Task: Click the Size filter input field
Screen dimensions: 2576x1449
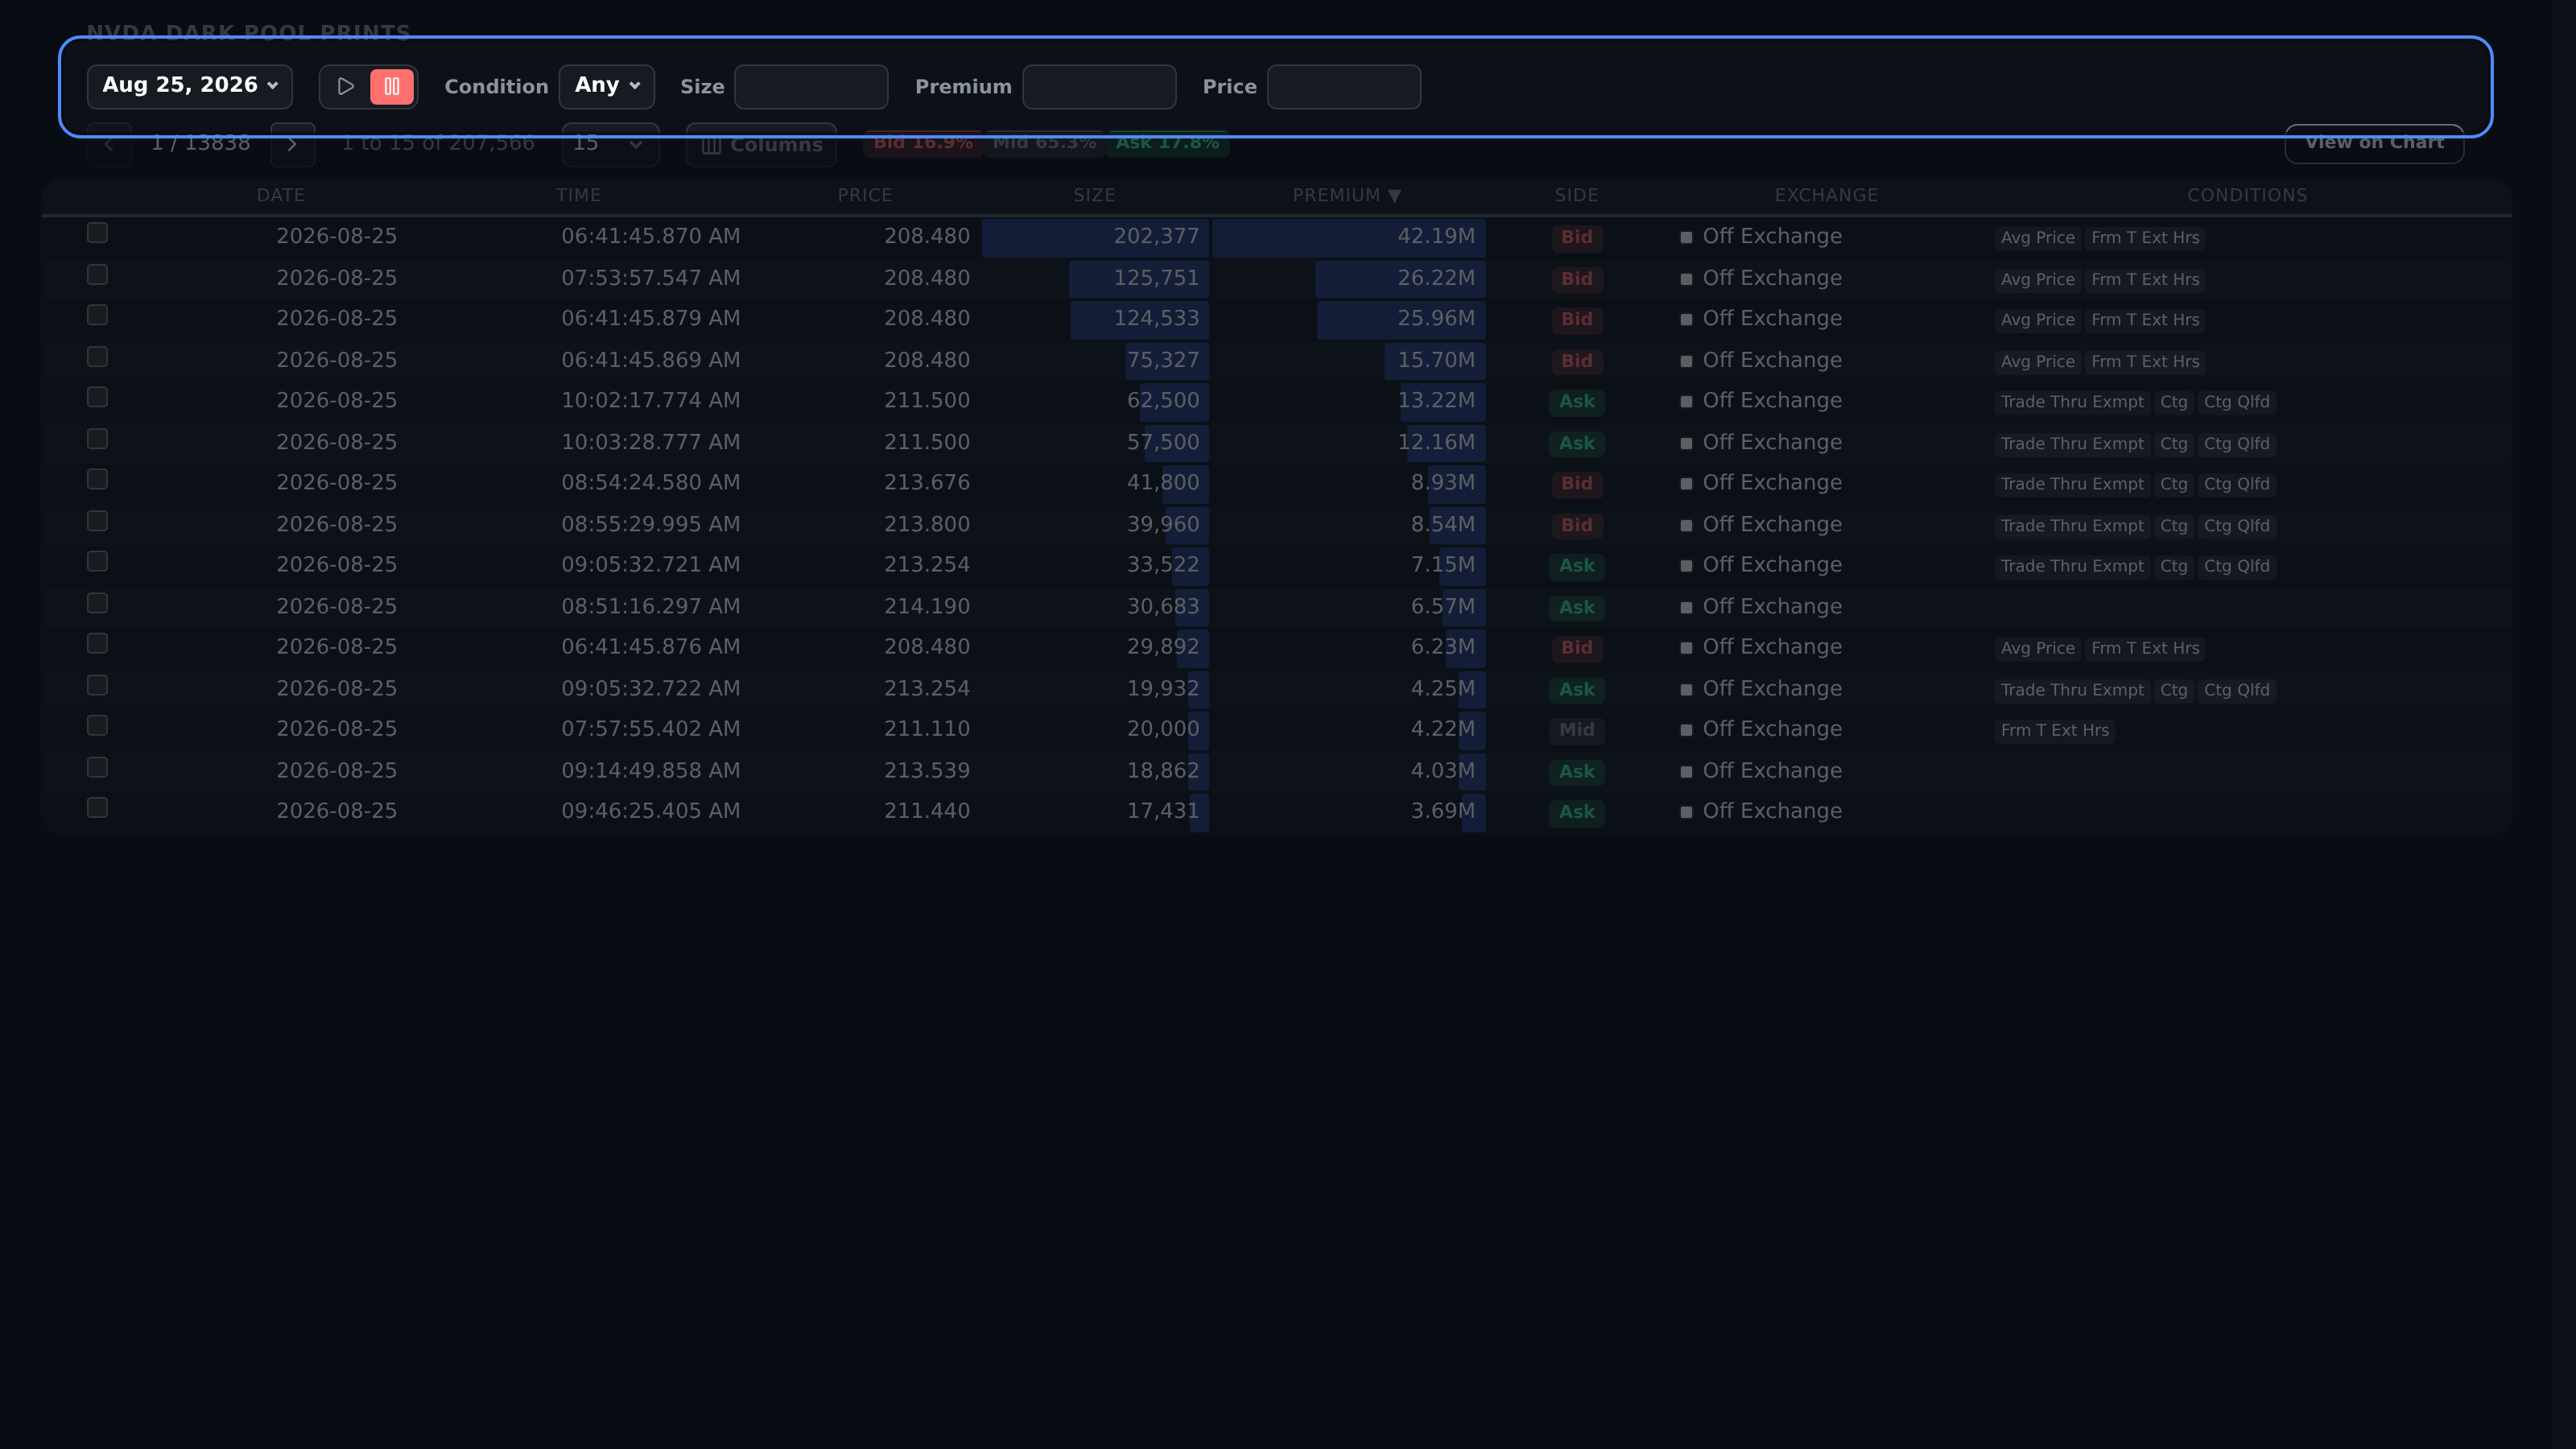Action: coord(811,86)
